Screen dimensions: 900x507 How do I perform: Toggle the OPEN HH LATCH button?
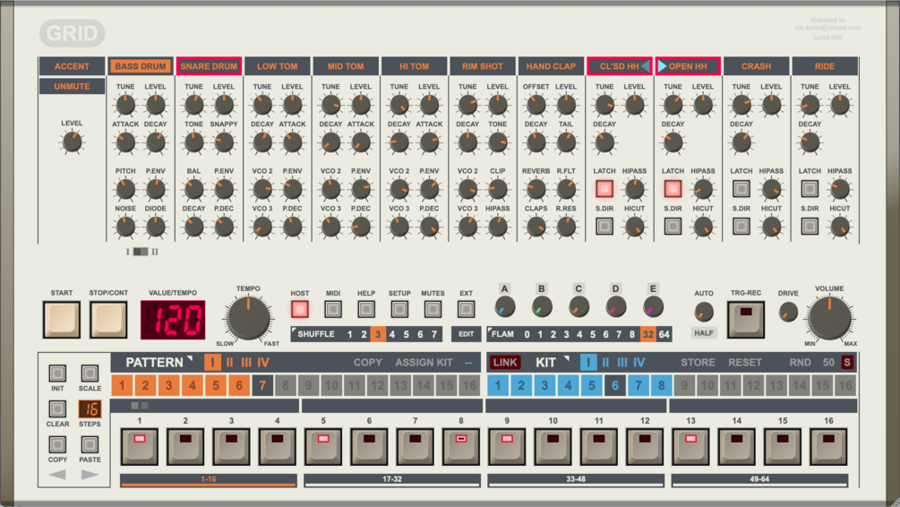pos(673,188)
